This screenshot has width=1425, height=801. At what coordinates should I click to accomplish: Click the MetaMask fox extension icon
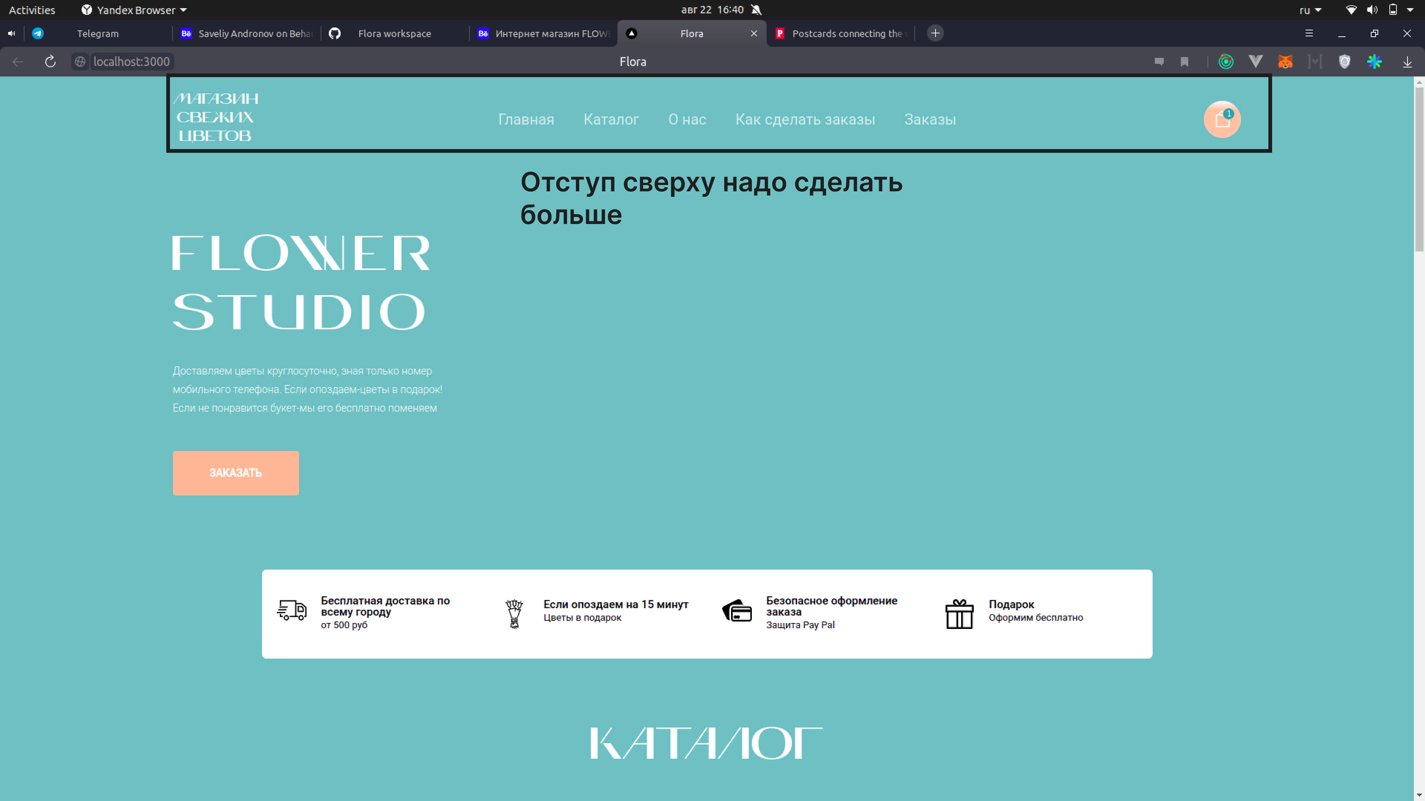tap(1285, 61)
